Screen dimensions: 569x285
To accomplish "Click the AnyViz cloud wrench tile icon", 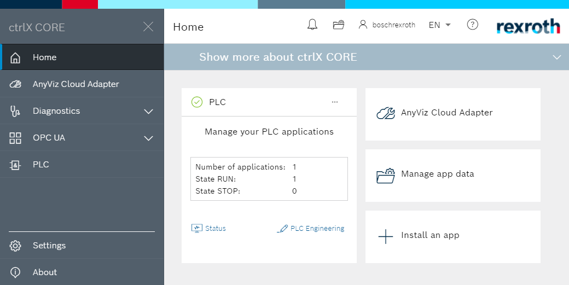I will pyautogui.click(x=386, y=113).
